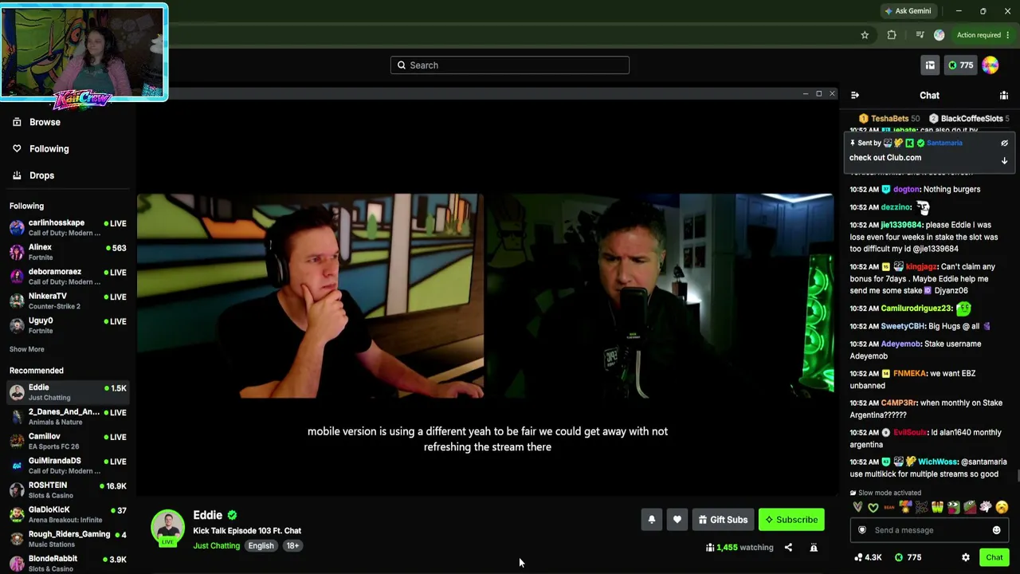Open Eddie's channel avatar
The width and height of the screenshot is (1020, 574).
tap(167, 527)
